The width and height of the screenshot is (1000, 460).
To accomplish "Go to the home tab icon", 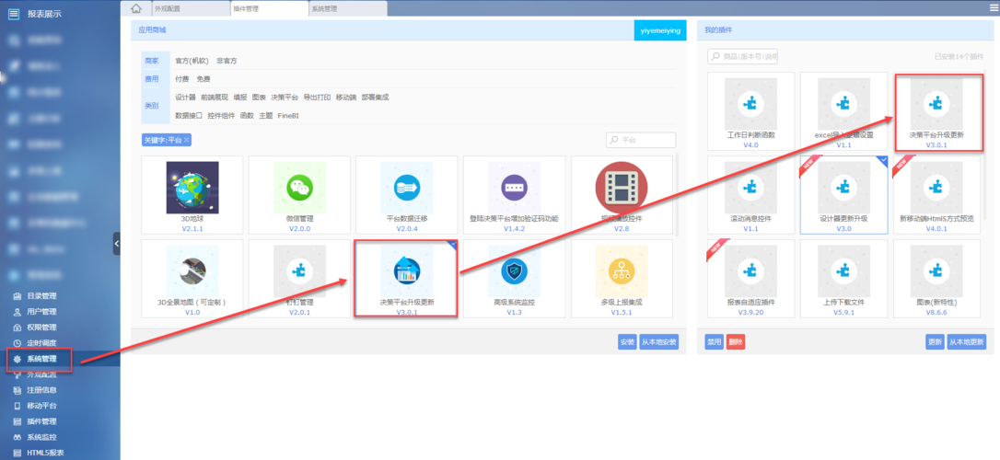I will pyautogui.click(x=136, y=8).
